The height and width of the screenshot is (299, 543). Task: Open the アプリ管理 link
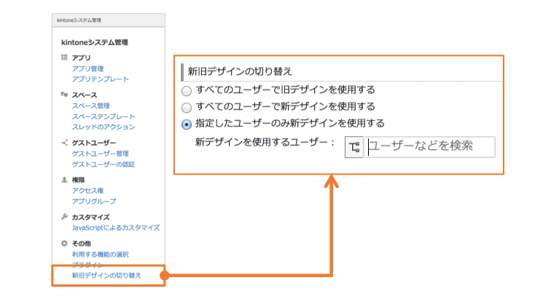(87, 68)
